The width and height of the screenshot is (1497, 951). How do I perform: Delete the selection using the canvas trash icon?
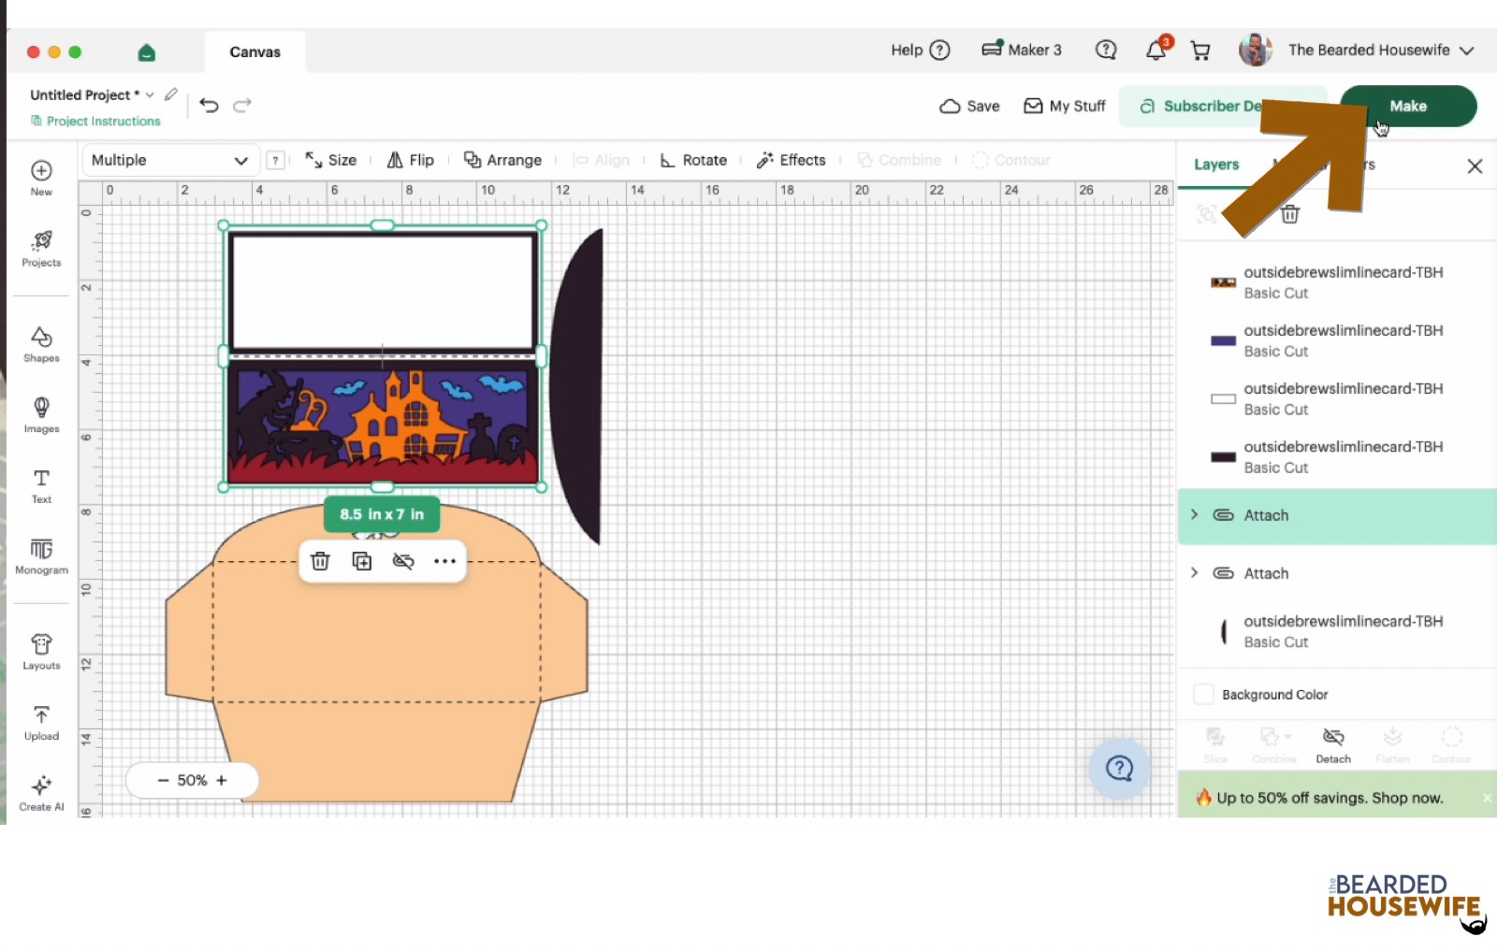pos(320,561)
